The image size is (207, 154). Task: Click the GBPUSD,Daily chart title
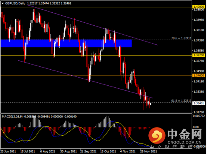click(x=15, y=3)
